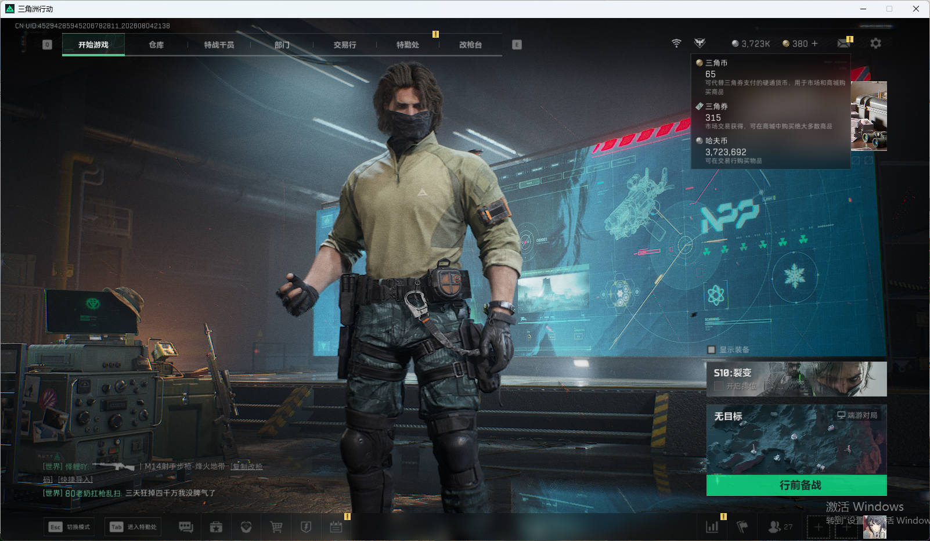Open the mail envelope icon
This screenshot has width=930, height=541.
pyautogui.click(x=844, y=44)
